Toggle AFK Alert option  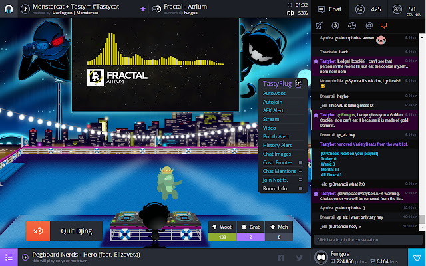[273, 111]
